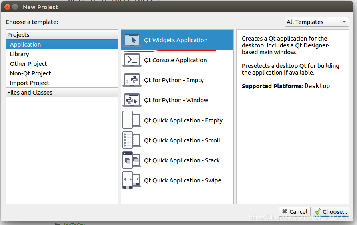Click the Qt Widgets Application icon
This screenshot has width=357, height=225.
[132, 40]
